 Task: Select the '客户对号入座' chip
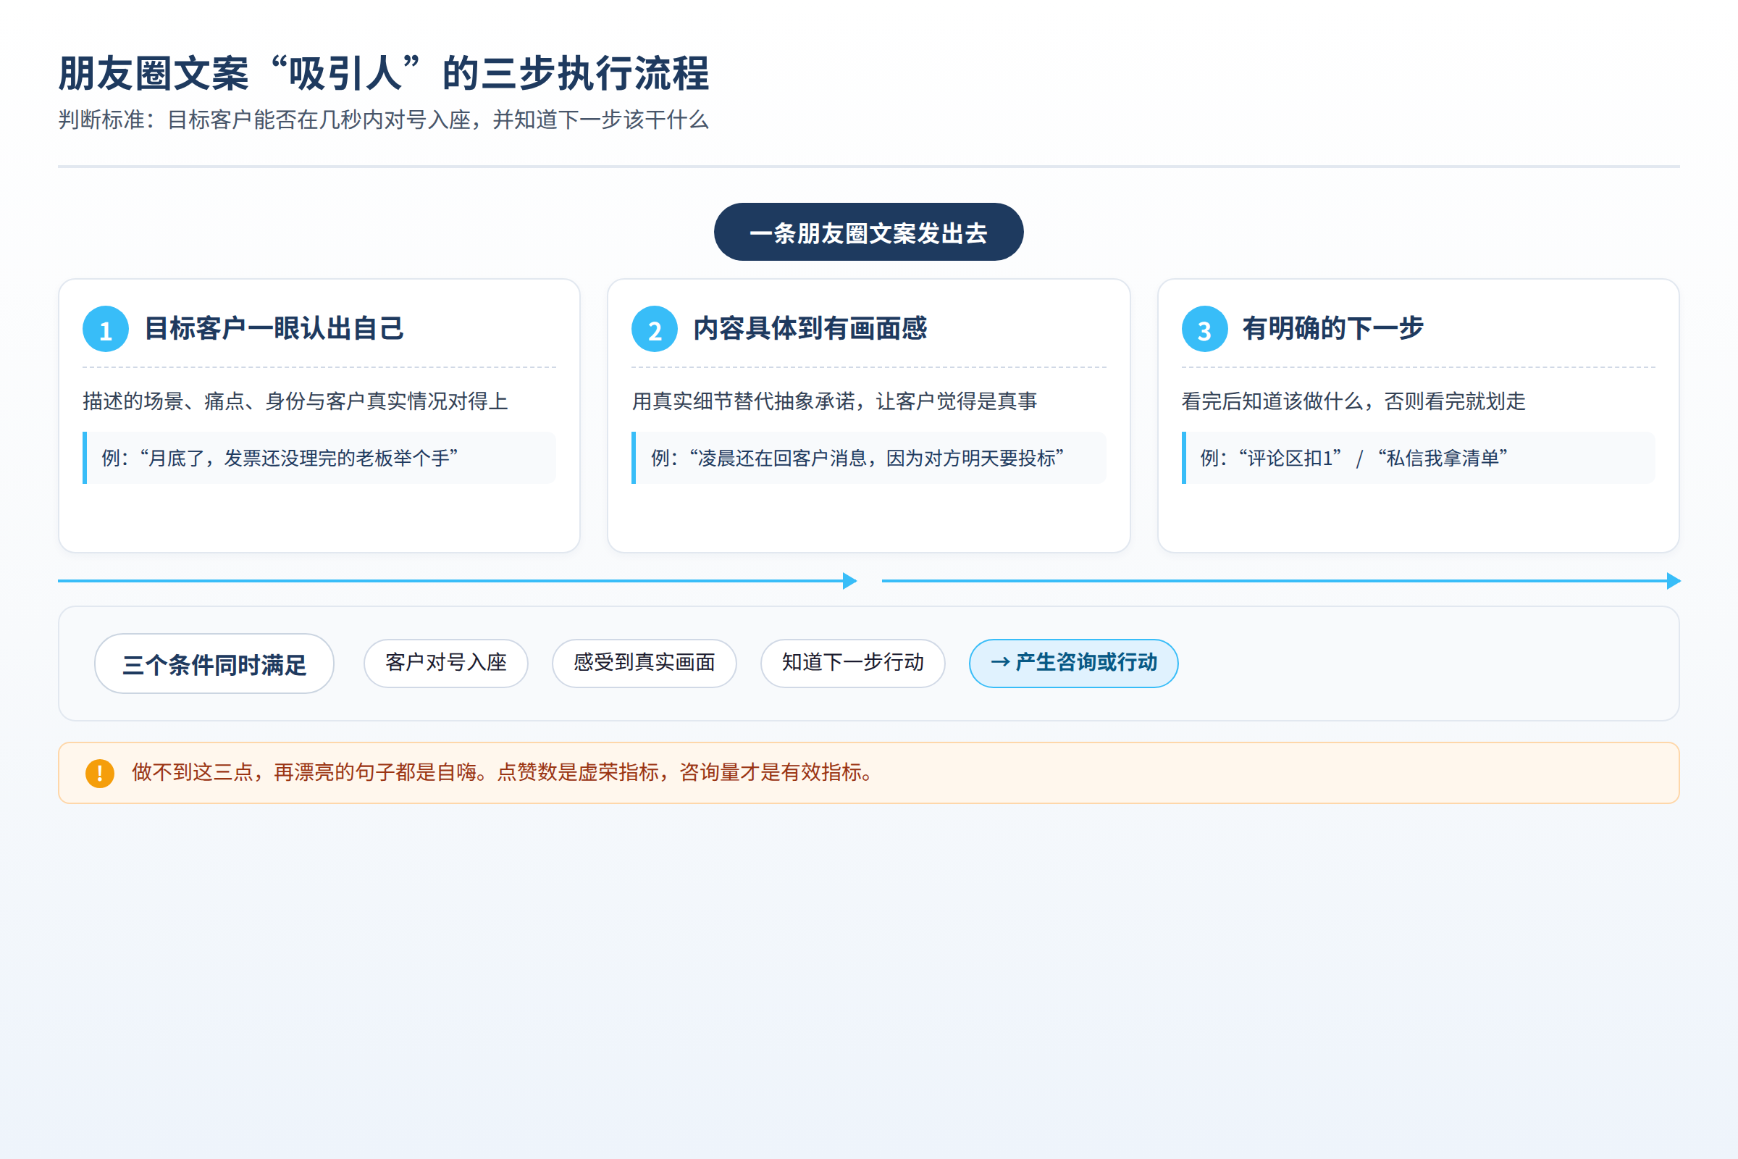tap(445, 663)
